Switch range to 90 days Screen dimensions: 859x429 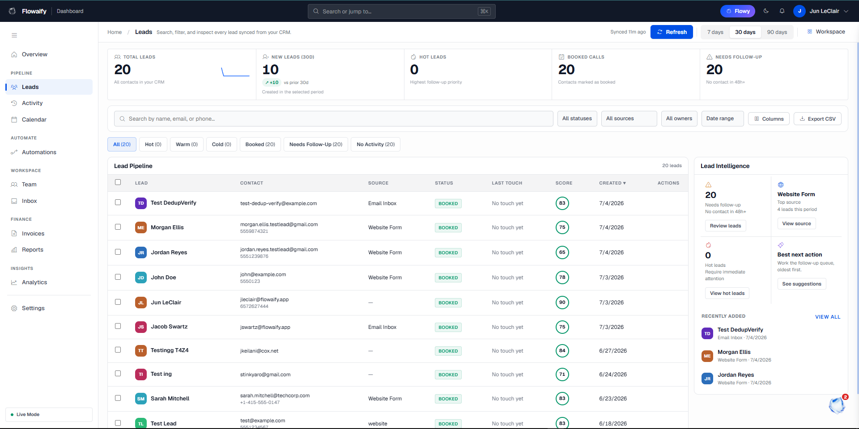[777, 32]
